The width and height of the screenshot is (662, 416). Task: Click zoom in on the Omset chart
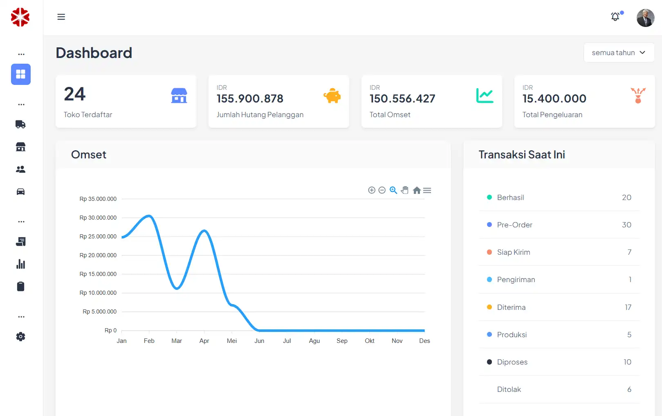pyautogui.click(x=371, y=190)
